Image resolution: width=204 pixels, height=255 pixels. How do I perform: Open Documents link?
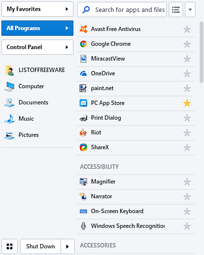click(33, 102)
